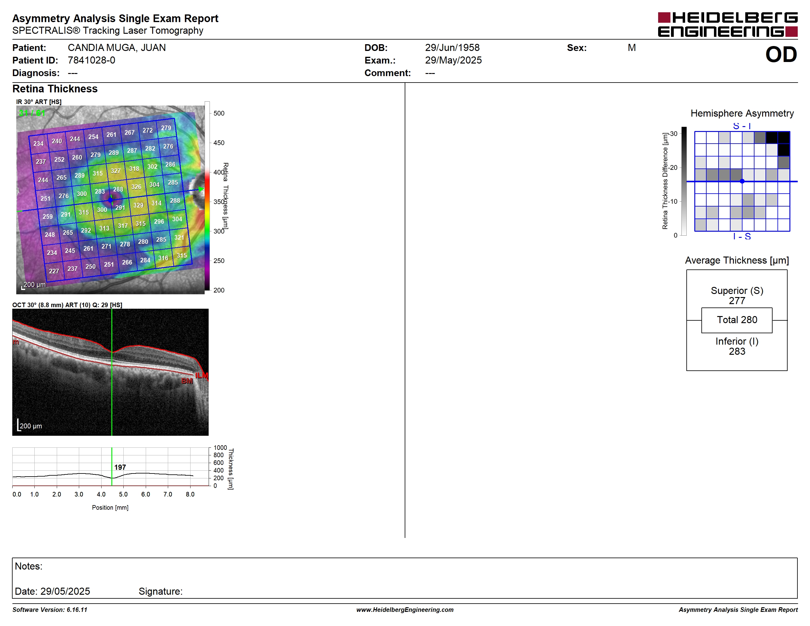The image size is (810, 626).
Task: Click thickness grid cell 318
Action: pyautogui.click(x=134, y=169)
